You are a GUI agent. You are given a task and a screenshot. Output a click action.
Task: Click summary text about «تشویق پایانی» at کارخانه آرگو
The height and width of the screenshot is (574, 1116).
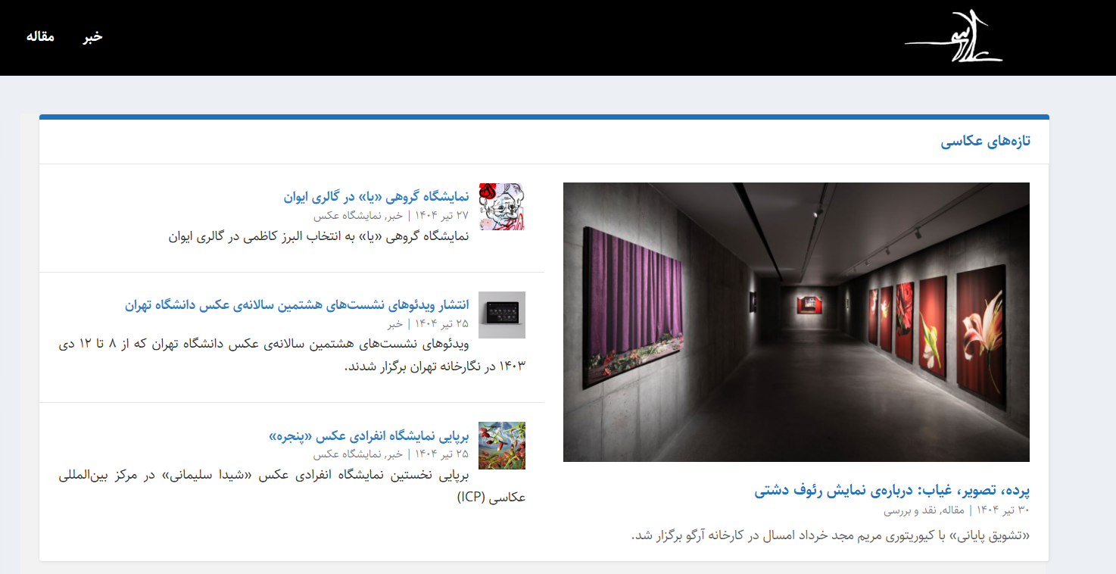831,535
